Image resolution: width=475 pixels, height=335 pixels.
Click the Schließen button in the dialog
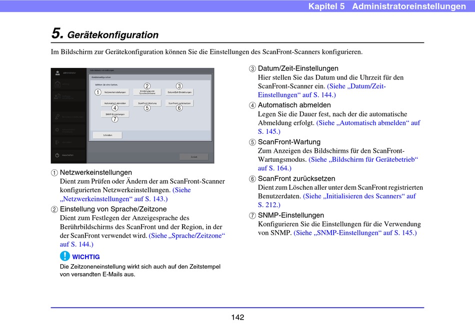tap(107, 135)
